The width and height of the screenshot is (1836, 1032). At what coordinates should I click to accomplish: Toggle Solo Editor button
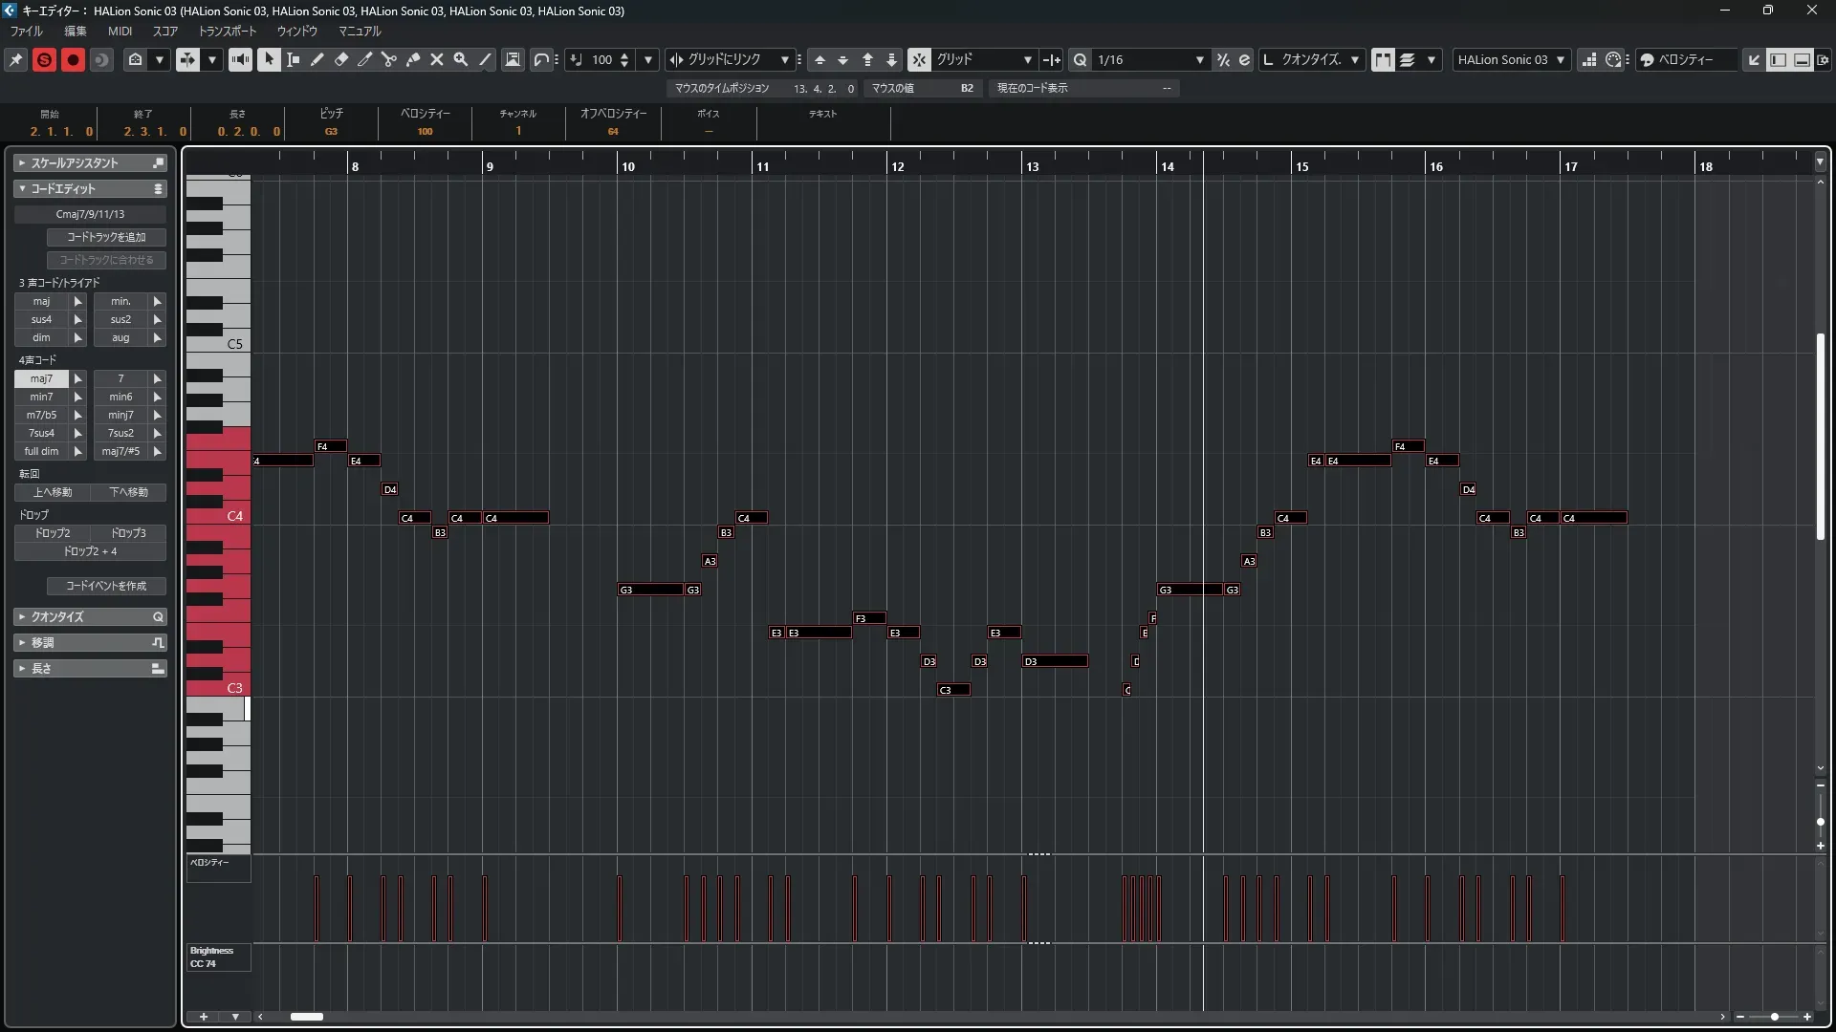point(44,59)
